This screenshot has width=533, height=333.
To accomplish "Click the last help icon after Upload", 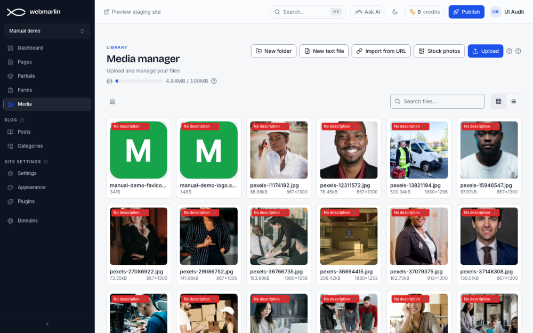I will pyautogui.click(x=518, y=51).
